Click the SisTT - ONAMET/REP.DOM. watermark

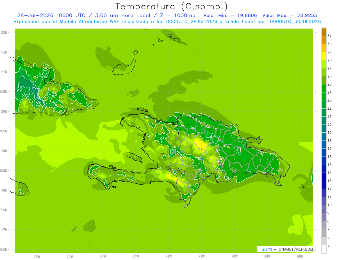(286, 249)
